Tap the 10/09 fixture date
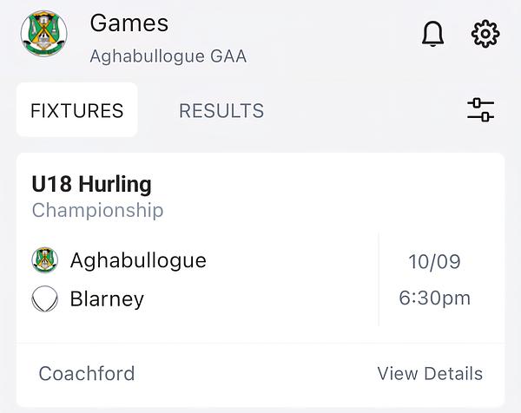This screenshot has height=413, width=521. point(434,262)
